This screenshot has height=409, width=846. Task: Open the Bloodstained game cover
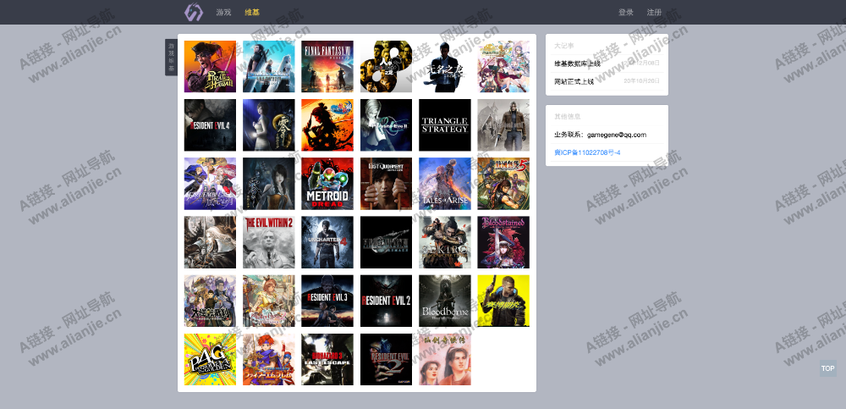(x=503, y=242)
